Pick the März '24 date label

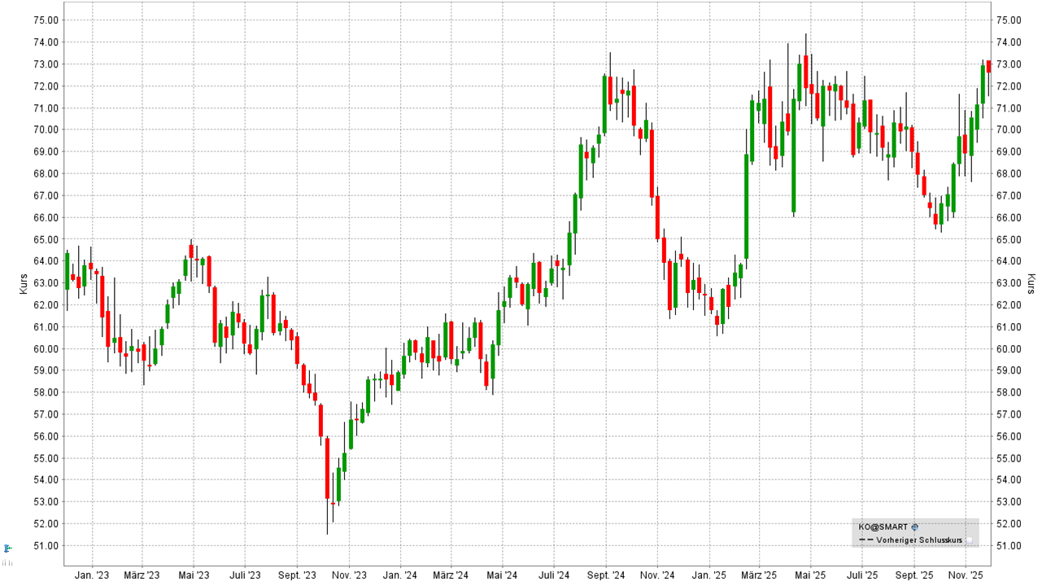[x=450, y=575]
